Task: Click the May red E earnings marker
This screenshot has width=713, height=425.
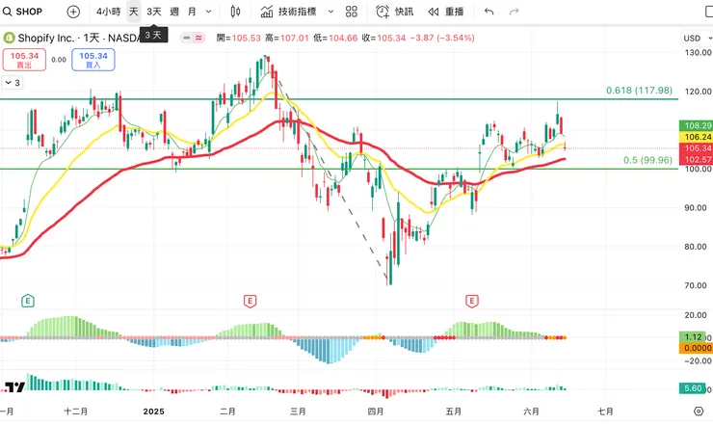Action: [x=471, y=301]
